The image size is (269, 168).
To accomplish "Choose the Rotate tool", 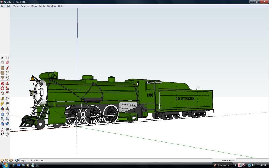I will [x=2, y=88].
